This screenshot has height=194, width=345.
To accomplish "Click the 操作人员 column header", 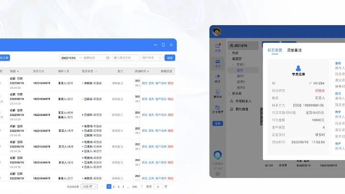I will click(64, 71).
